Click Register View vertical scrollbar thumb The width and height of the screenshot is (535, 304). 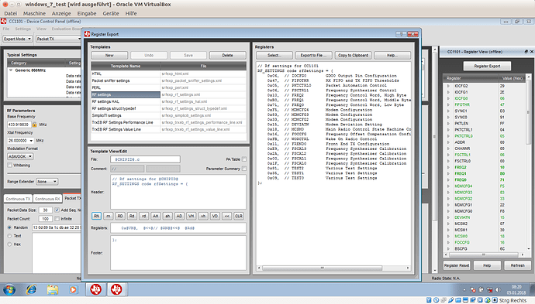point(529,112)
